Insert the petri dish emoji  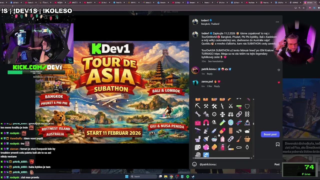(231, 122)
